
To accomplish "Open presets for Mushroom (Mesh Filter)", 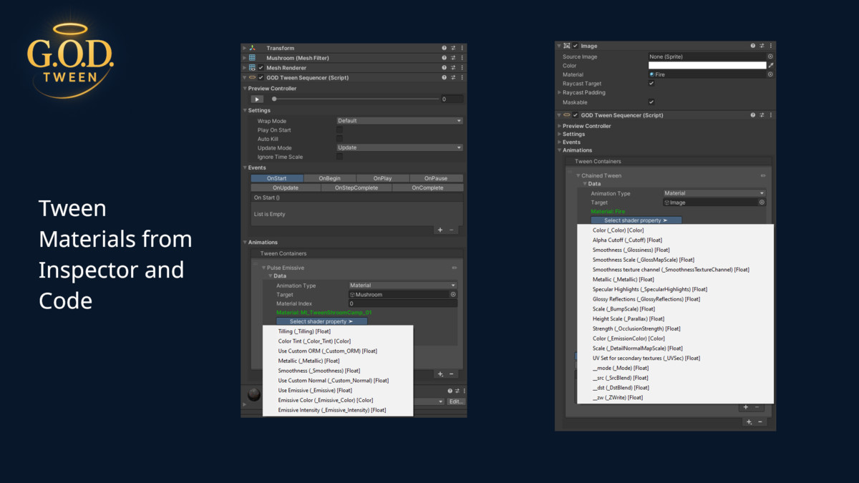I will (453, 58).
